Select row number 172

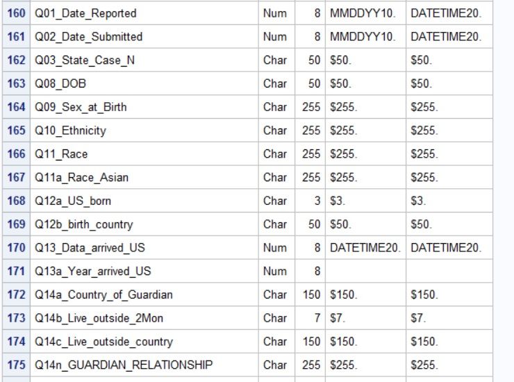15,294
